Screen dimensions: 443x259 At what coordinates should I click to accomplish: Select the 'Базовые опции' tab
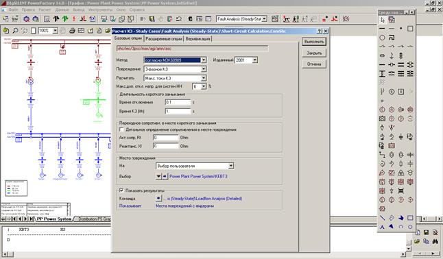coord(128,38)
